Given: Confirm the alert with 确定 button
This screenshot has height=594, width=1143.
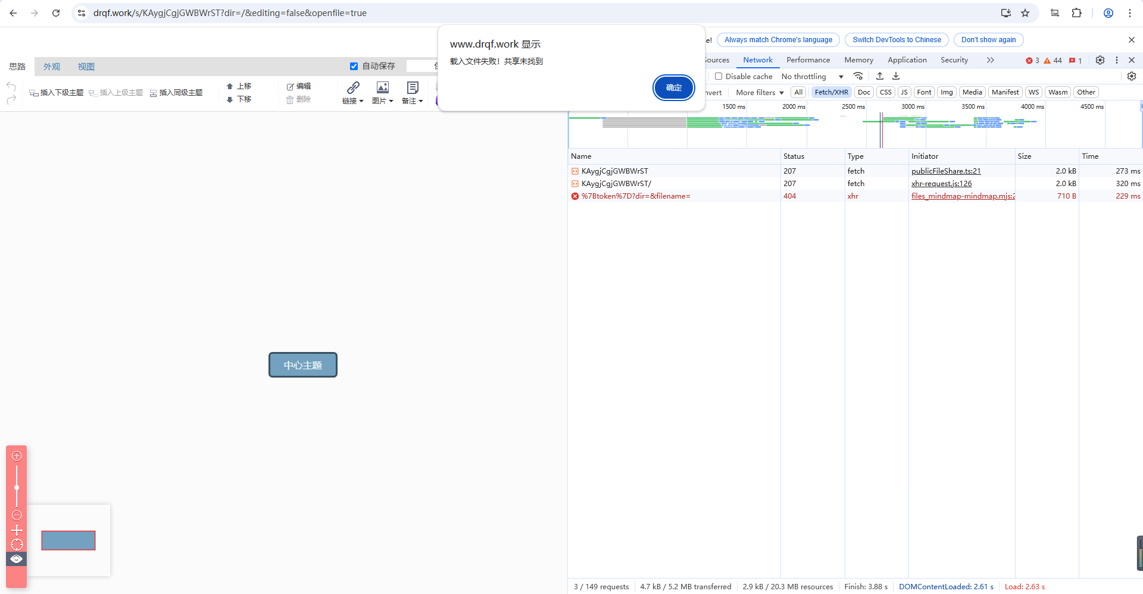Looking at the screenshot, I should pos(673,88).
